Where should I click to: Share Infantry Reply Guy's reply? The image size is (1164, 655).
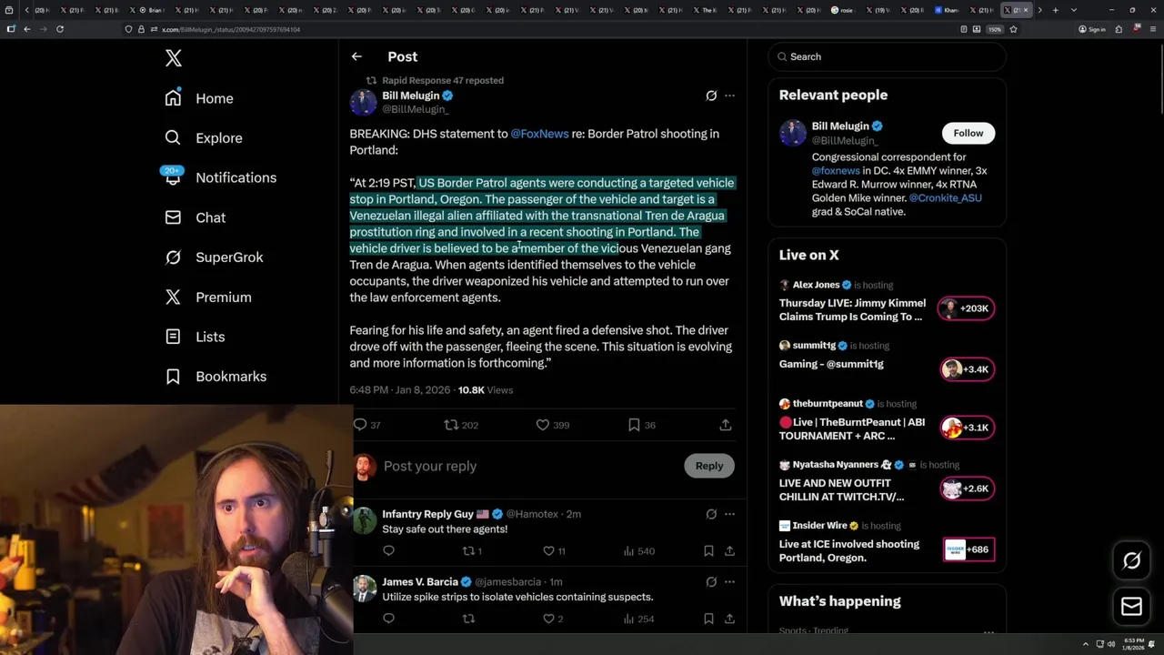(x=729, y=550)
